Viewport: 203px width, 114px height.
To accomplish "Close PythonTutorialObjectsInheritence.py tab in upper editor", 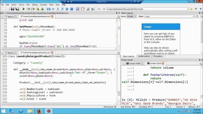I will [52, 16].
